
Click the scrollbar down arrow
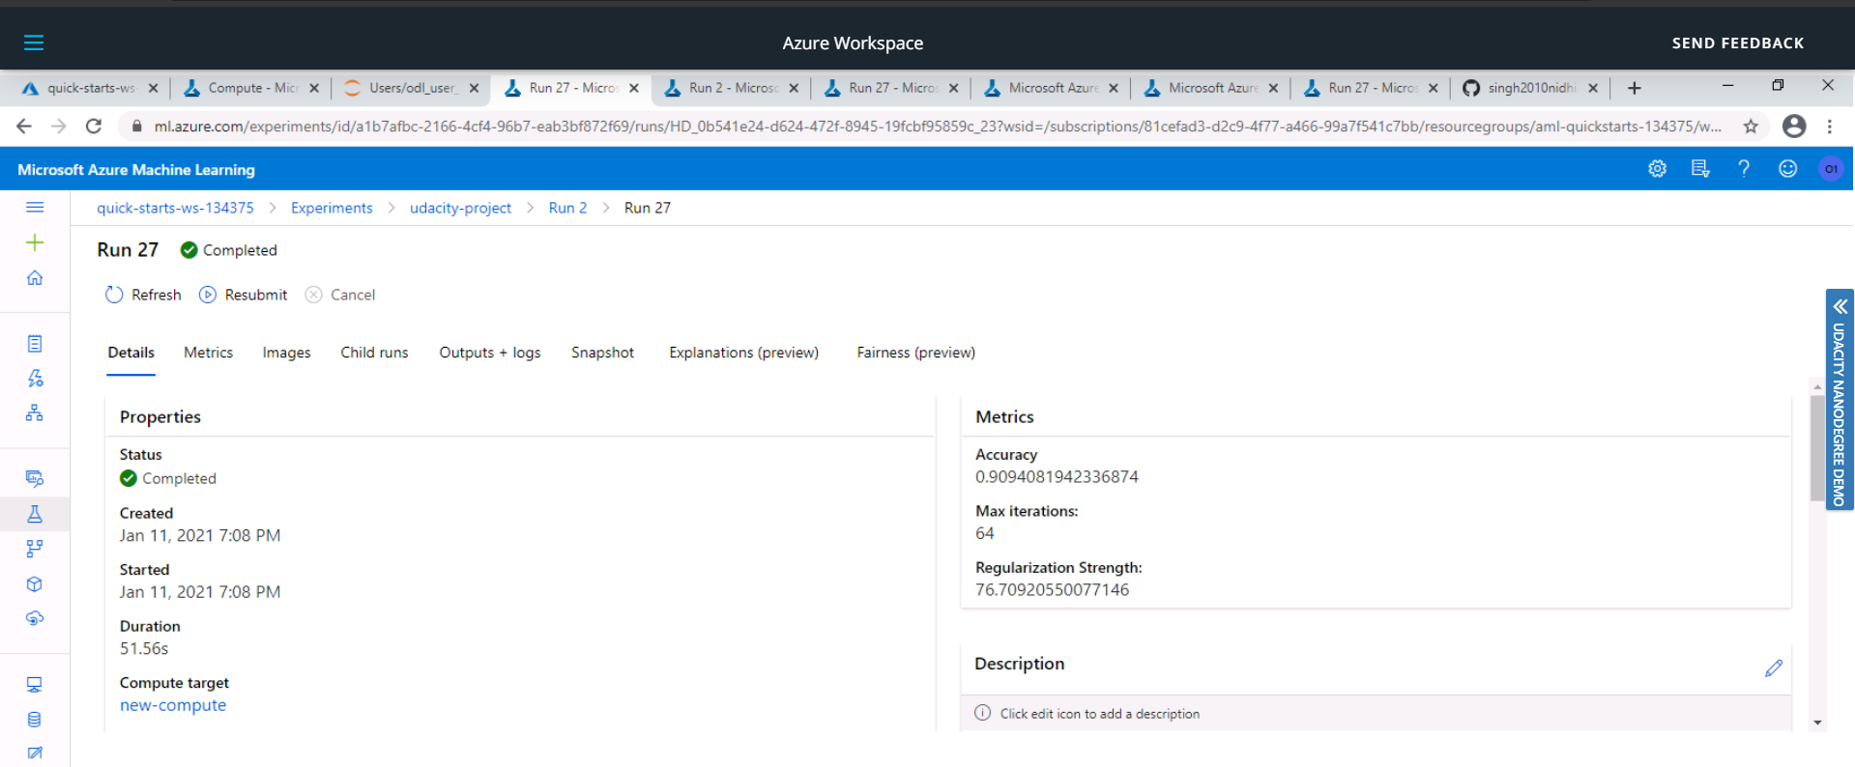tap(1817, 723)
